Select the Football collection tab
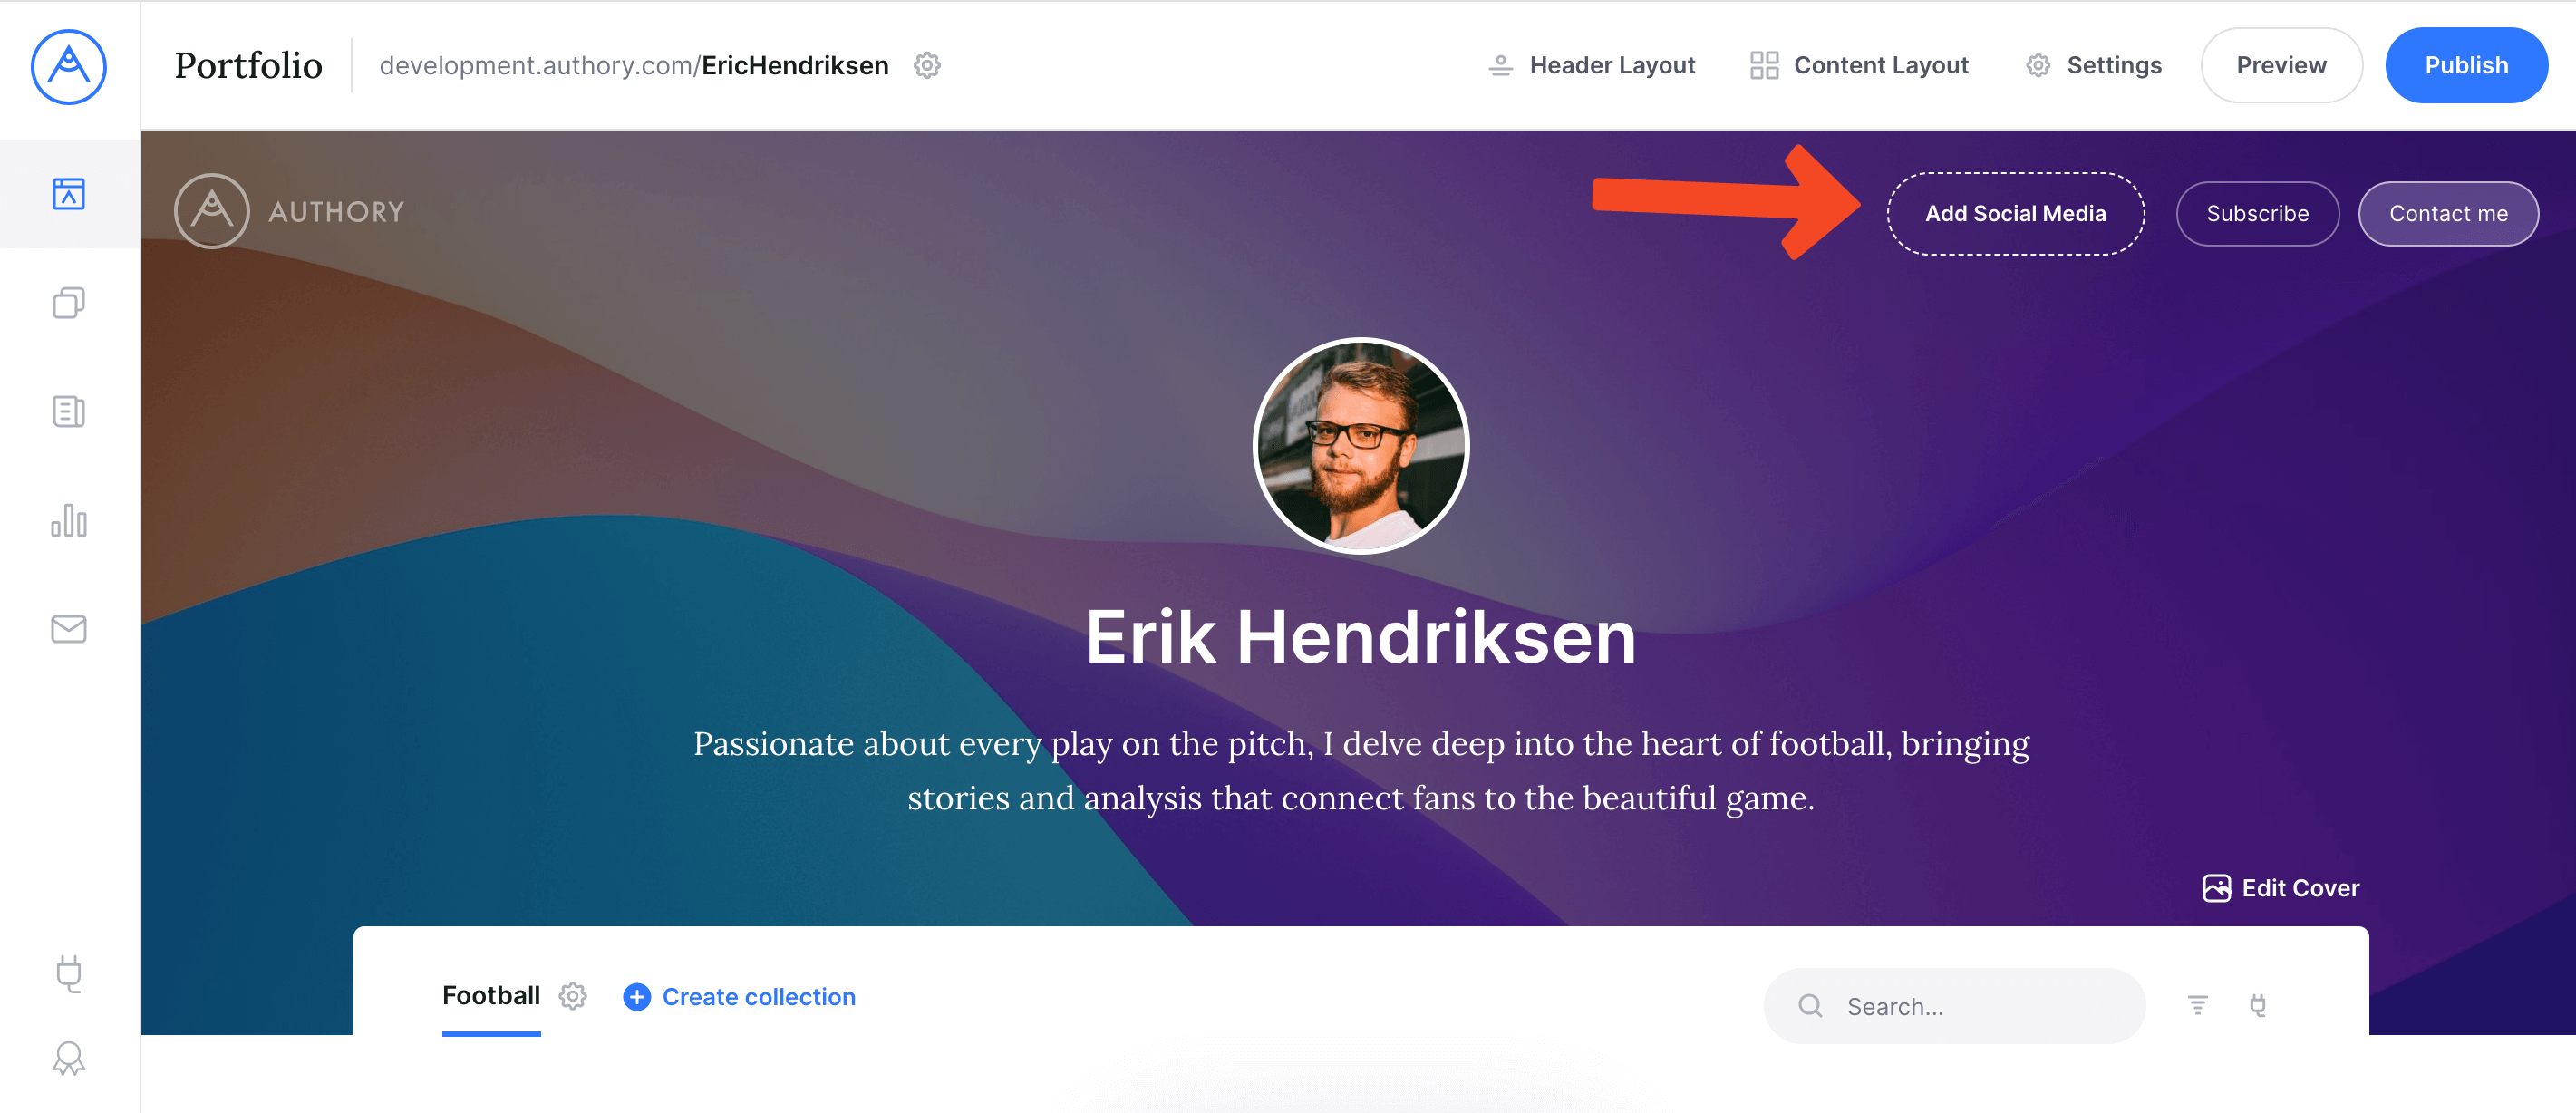Screen dimensions: 2576x1113 491,995
